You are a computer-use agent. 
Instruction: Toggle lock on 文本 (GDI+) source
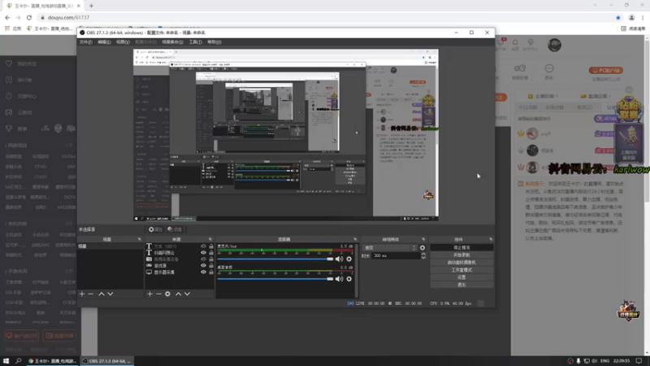211,246
